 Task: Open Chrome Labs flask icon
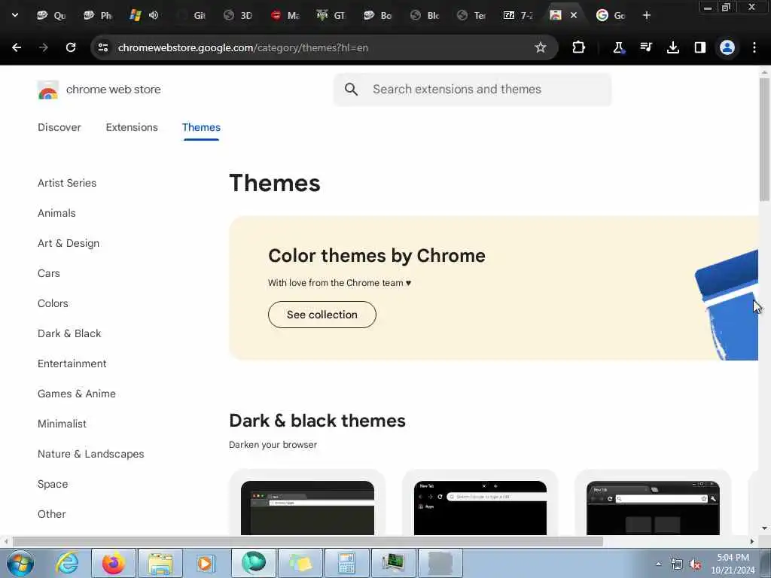618,47
